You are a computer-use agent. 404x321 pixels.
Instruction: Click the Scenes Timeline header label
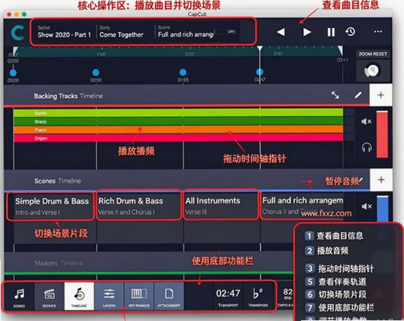57,181
